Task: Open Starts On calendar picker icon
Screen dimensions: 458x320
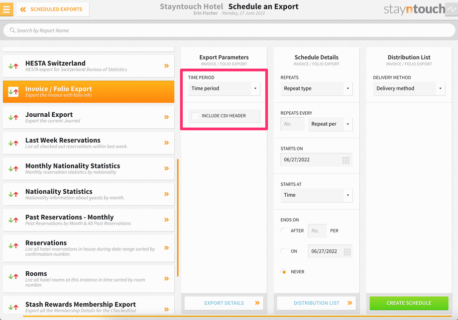Action: point(346,160)
